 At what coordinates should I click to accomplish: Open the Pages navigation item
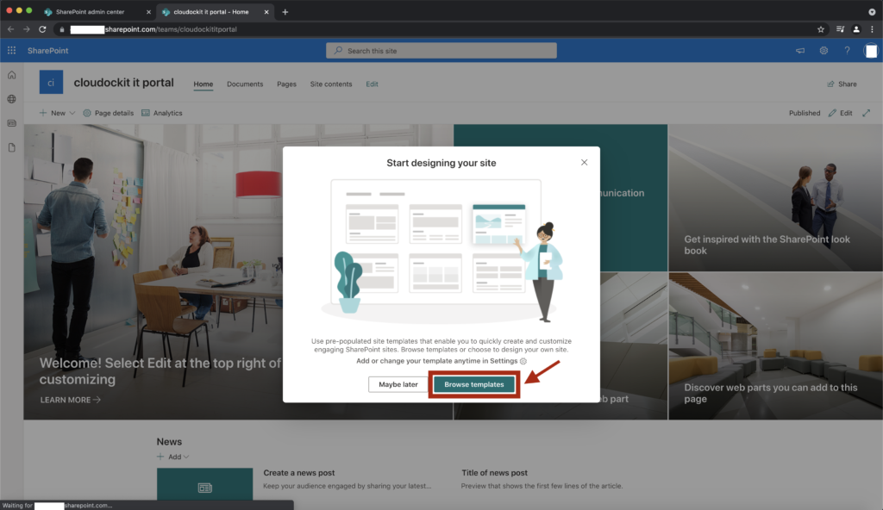286,84
